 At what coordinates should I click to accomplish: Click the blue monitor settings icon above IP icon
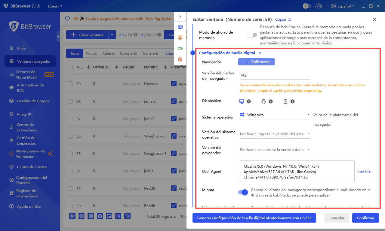tap(180, 27)
